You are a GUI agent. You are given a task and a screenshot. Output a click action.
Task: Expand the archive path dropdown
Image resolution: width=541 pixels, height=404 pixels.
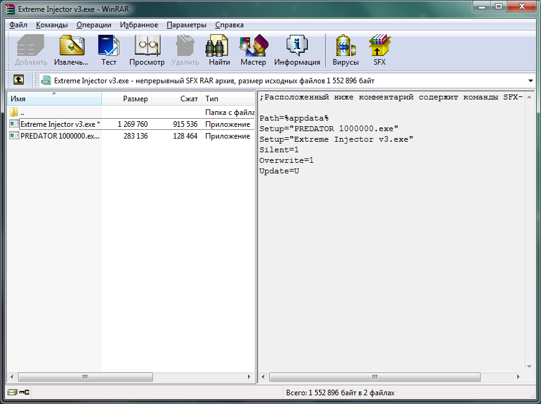coord(530,81)
